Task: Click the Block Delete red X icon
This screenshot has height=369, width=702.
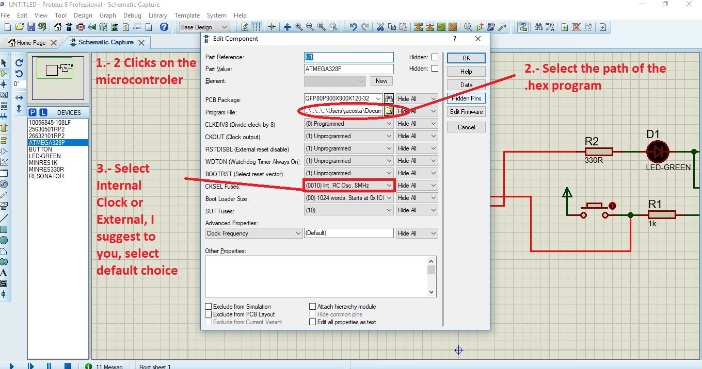Action: [453, 27]
